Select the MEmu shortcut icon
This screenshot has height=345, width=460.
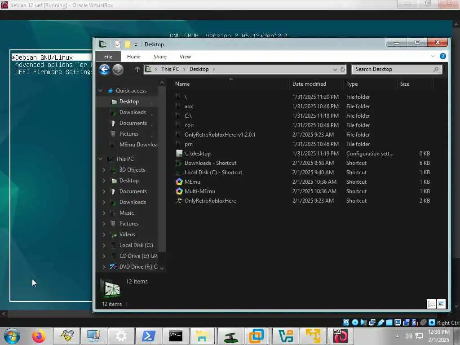pyautogui.click(x=179, y=182)
